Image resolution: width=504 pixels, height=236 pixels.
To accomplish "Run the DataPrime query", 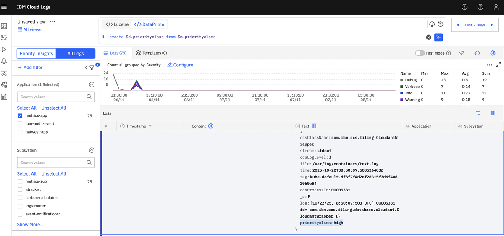I will pos(438,37).
